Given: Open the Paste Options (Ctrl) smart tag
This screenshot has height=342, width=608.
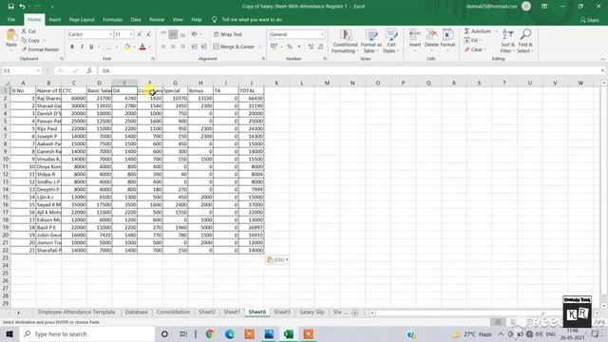Looking at the screenshot, I should [277, 259].
